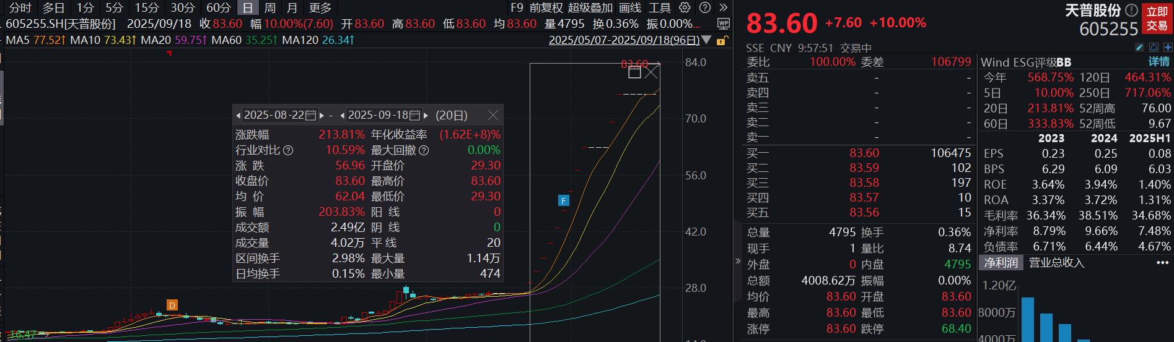
Task: Open 超级叠加 overlay menu
Action: pyautogui.click(x=590, y=7)
